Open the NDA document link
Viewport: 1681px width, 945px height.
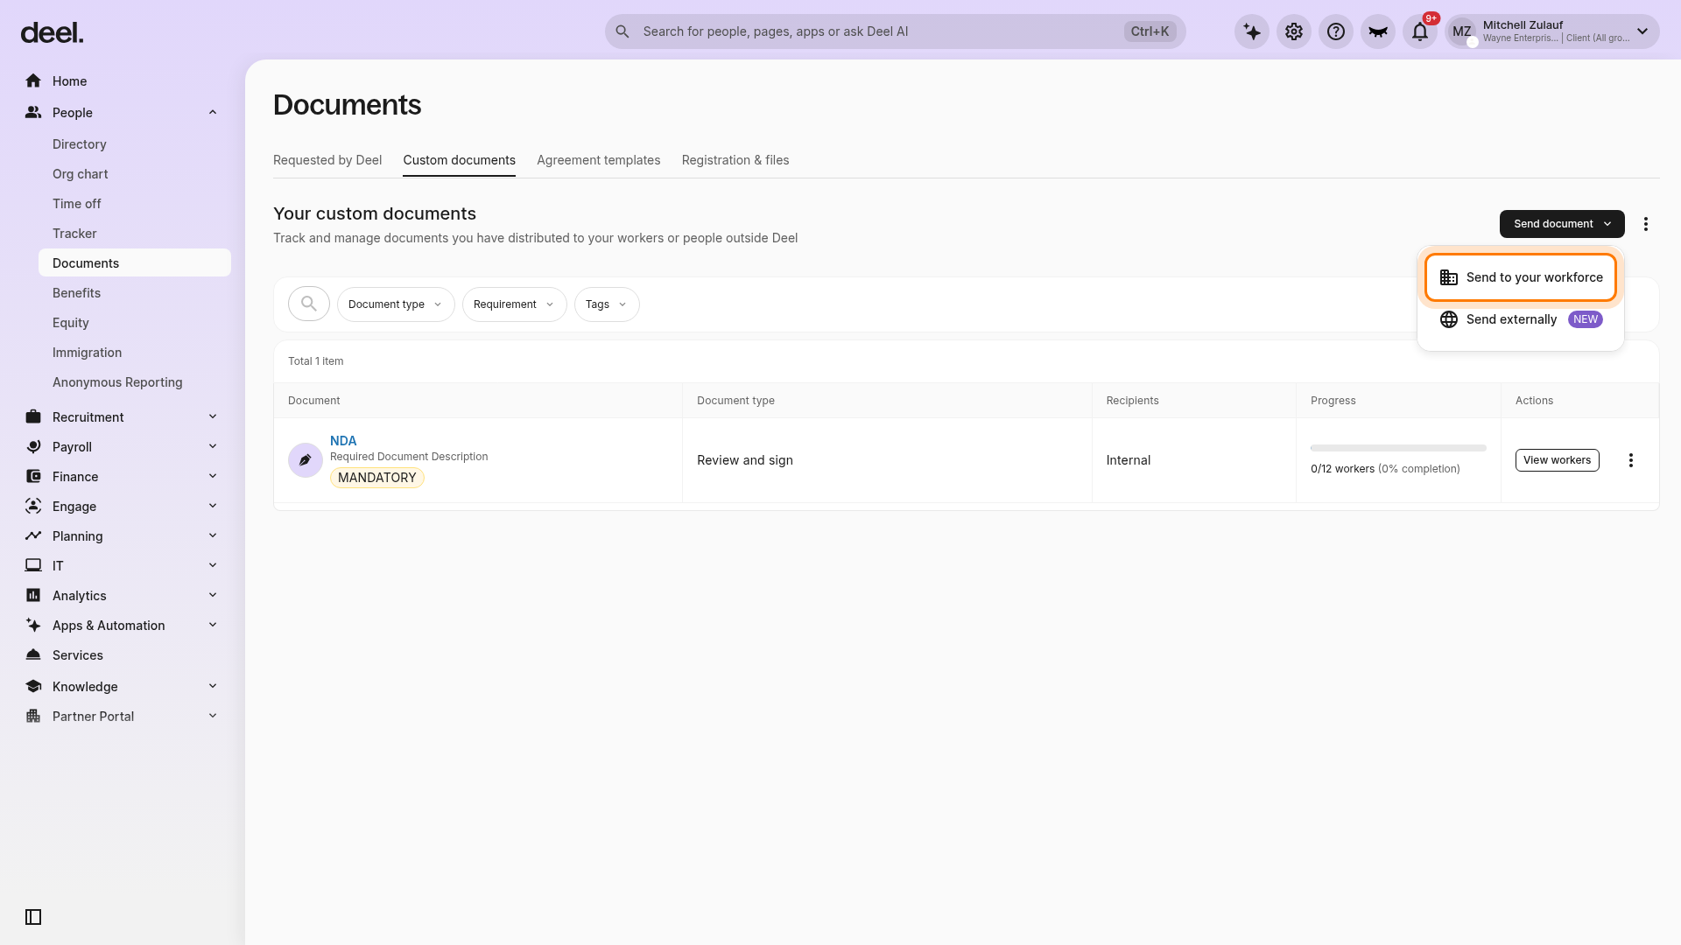[x=343, y=441]
